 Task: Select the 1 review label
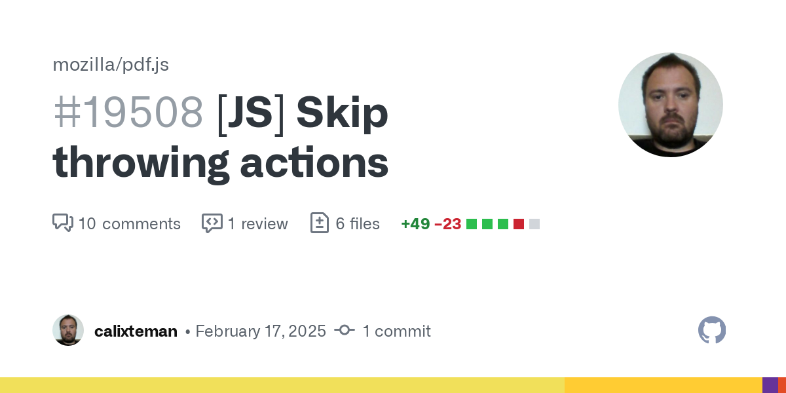coord(257,224)
